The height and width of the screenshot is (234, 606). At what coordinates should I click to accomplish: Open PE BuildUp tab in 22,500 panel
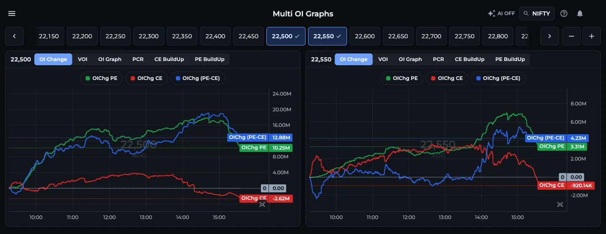point(210,59)
